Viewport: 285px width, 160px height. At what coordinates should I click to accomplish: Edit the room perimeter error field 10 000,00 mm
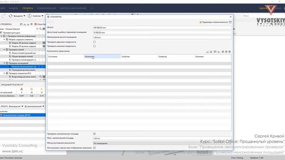[x=162, y=32]
